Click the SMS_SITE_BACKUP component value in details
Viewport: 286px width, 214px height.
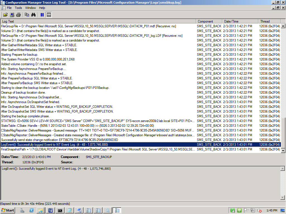[99, 157]
